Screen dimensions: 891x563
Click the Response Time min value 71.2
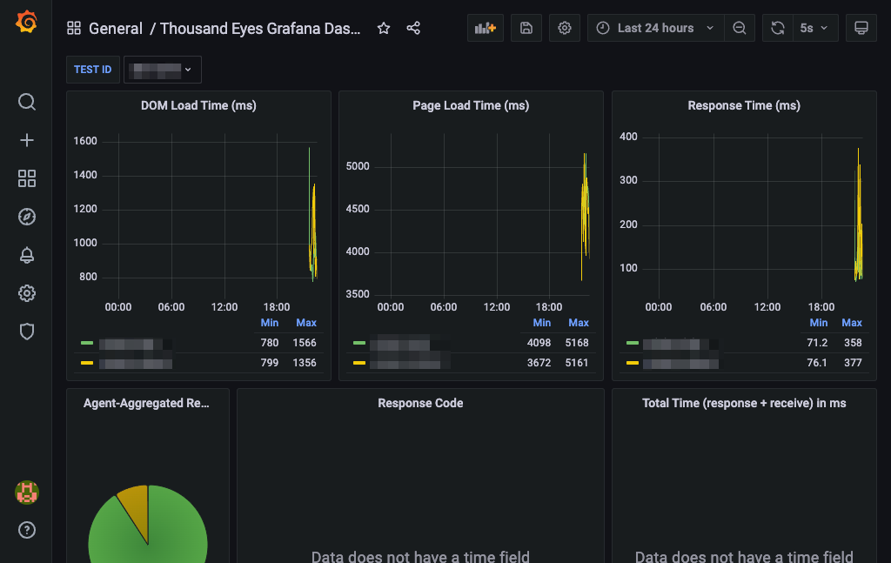tap(817, 343)
